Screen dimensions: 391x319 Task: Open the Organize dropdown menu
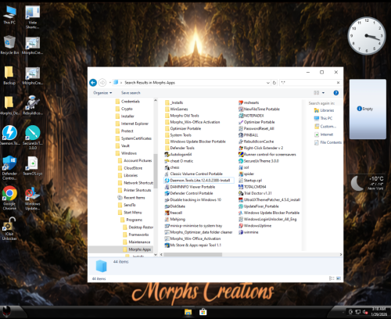[x=102, y=93]
